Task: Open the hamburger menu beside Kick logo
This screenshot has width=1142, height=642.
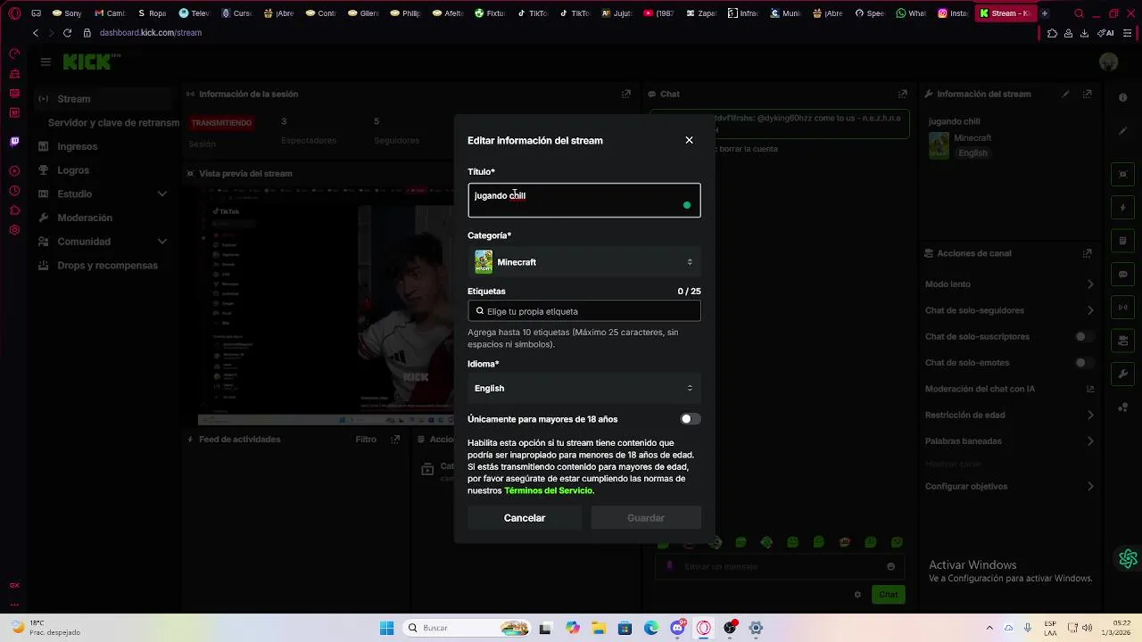Action: click(x=46, y=62)
